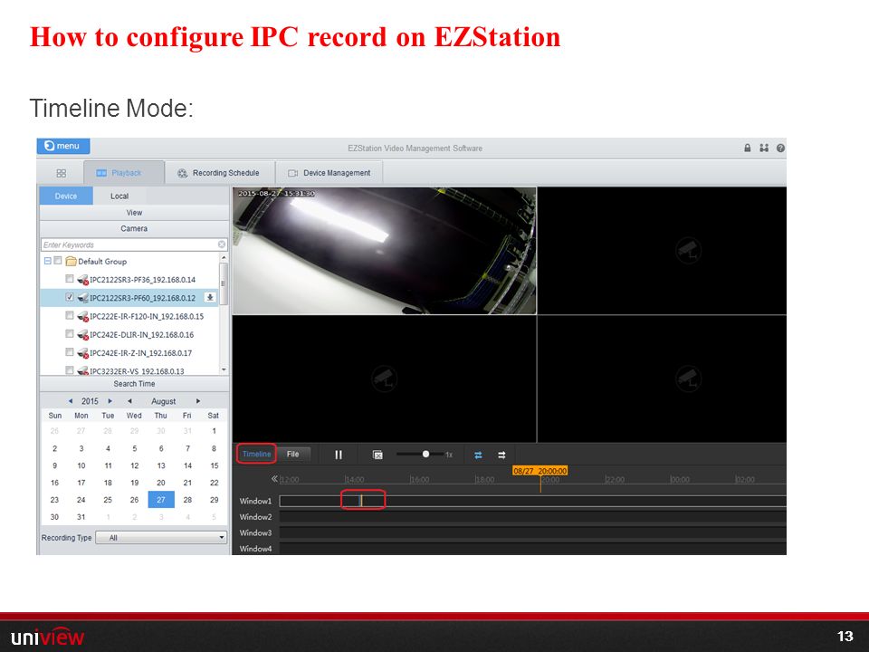Open the Recording Type dropdown

coord(161,537)
